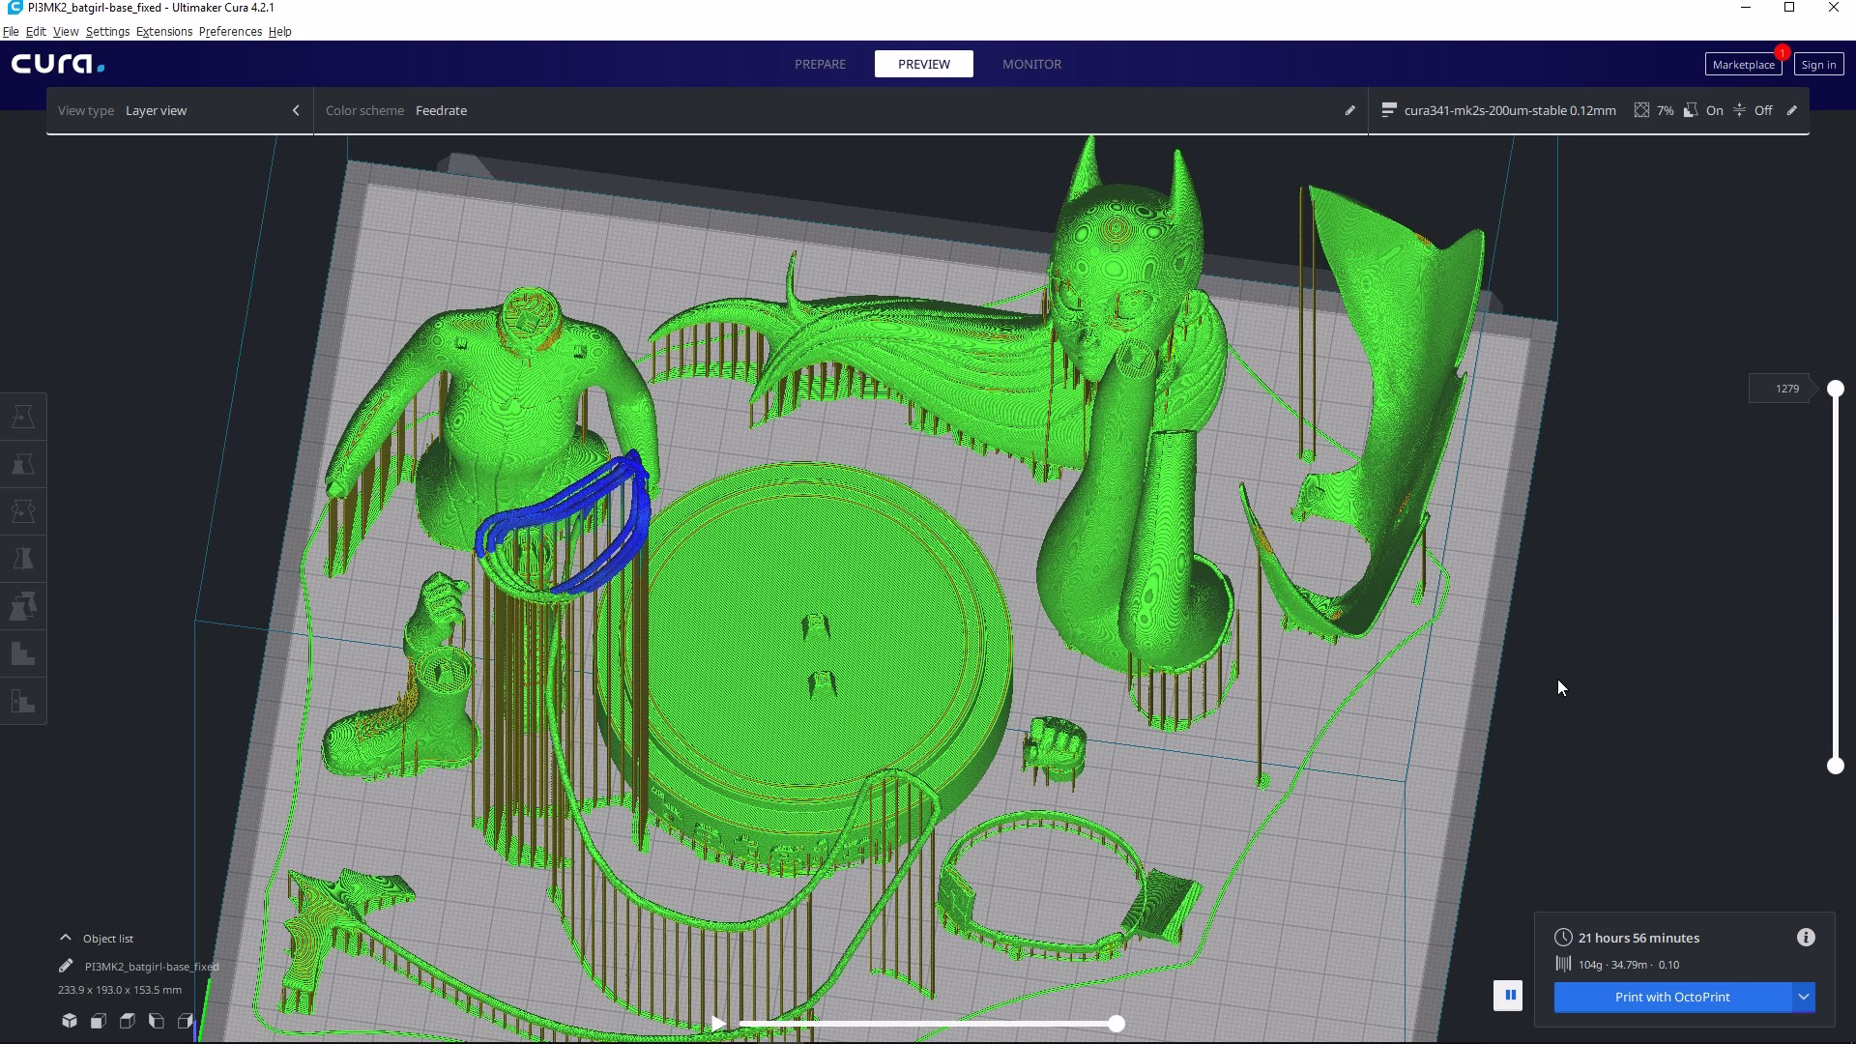This screenshot has height=1044, width=1856.
Task: Switch to front view cube icon
Action: [x=99, y=1021]
